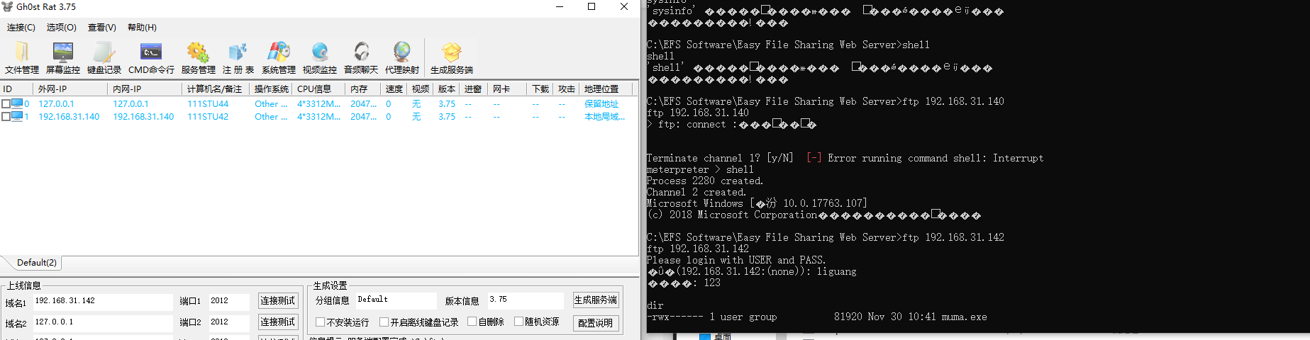Toggle the 自删除 checkbox

pos(472,322)
